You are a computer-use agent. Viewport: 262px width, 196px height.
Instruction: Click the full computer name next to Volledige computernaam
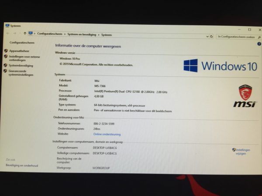tap(105, 153)
